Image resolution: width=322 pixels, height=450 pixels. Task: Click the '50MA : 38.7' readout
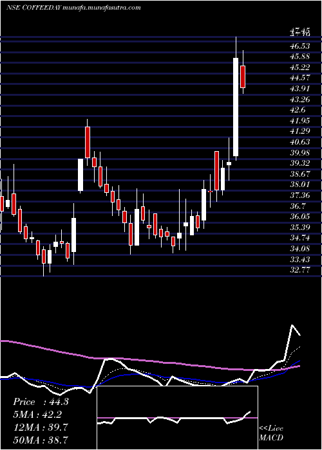point(41,440)
